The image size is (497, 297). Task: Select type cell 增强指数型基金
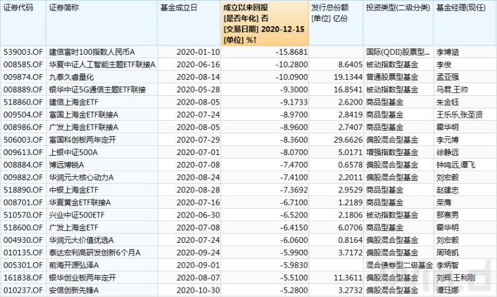392,153
